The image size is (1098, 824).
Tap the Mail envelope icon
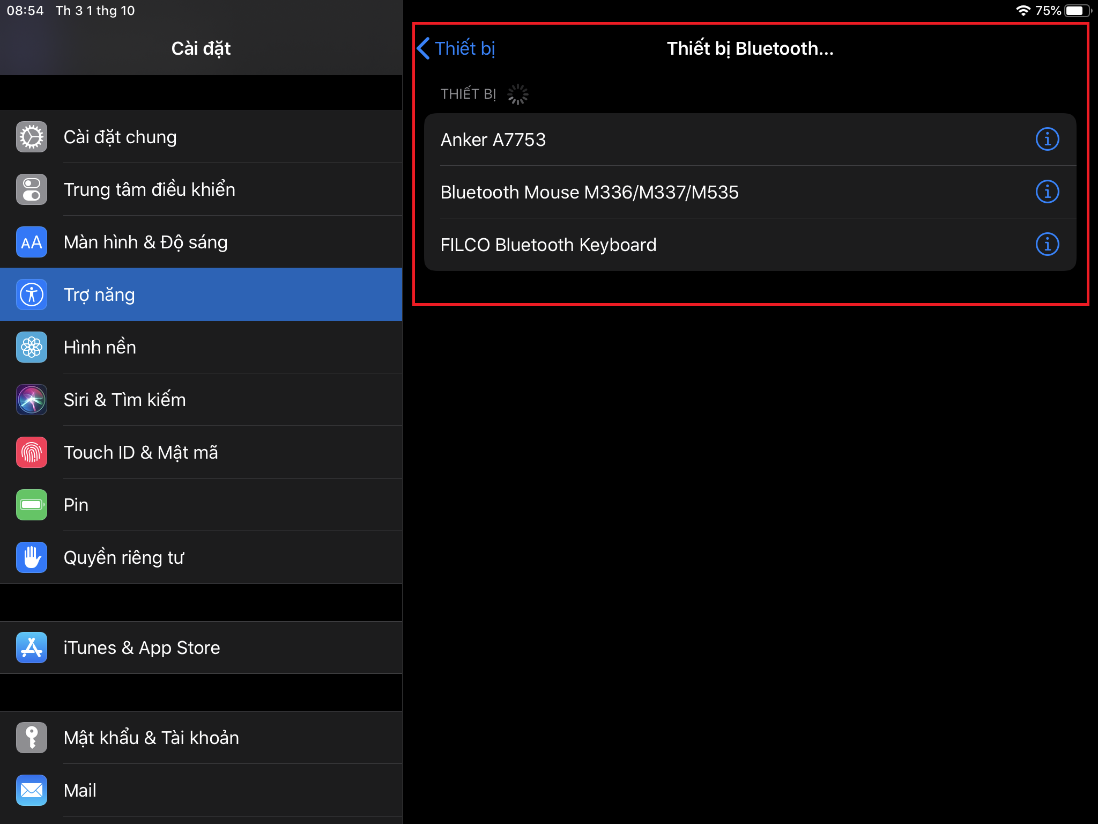pos(32,790)
